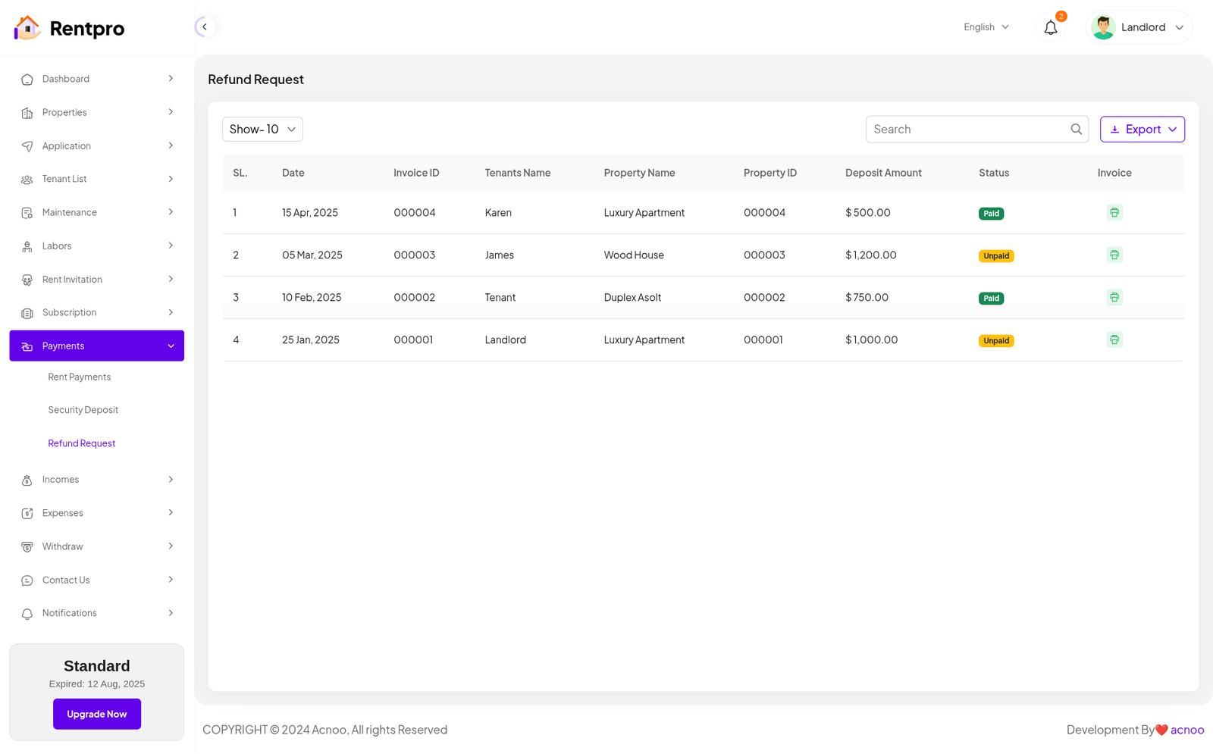Click the notification bell icon
The image size is (1213, 754).
1050,28
